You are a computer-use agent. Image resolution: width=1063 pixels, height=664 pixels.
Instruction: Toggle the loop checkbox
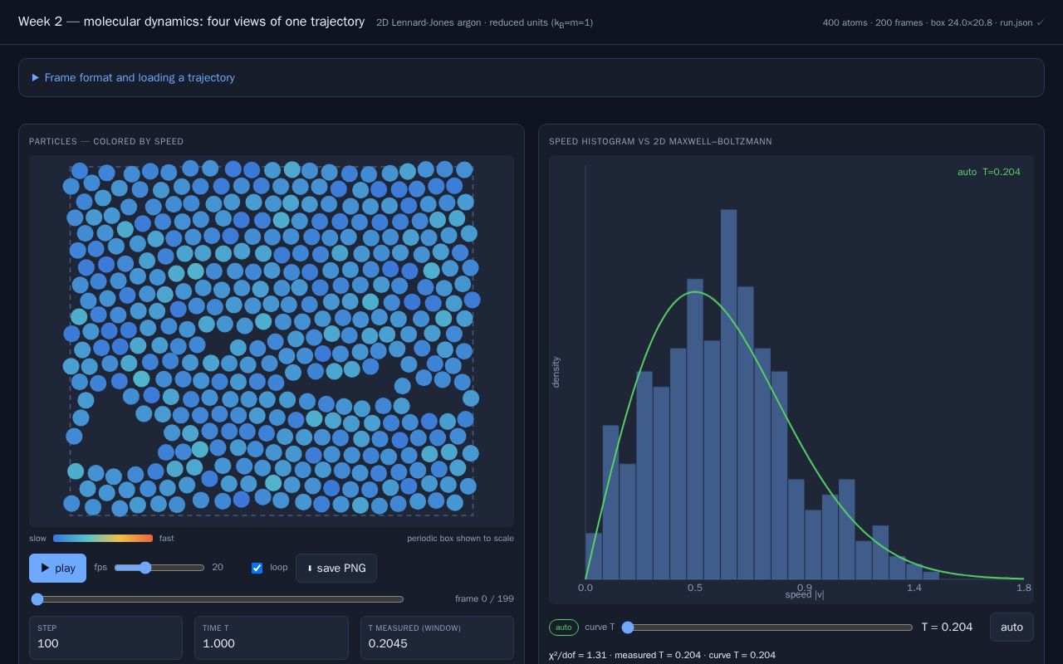tap(257, 568)
